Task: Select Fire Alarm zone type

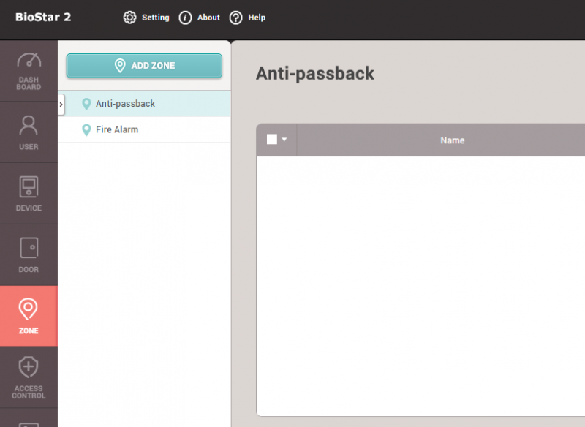Action: pyautogui.click(x=117, y=129)
